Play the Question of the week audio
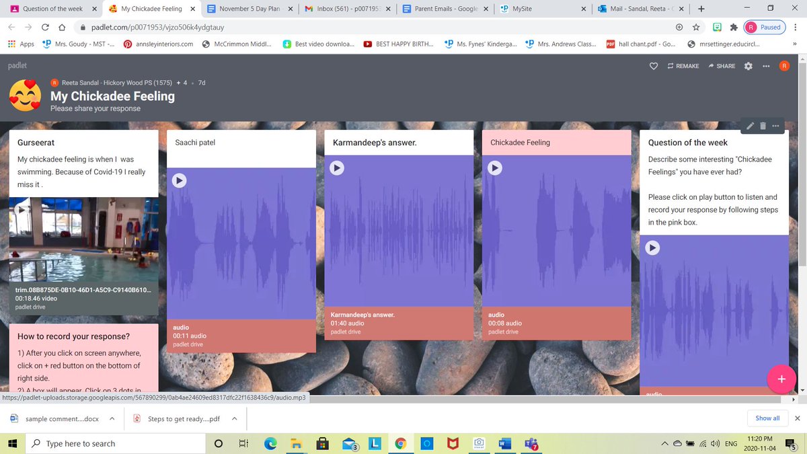 pos(652,248)
